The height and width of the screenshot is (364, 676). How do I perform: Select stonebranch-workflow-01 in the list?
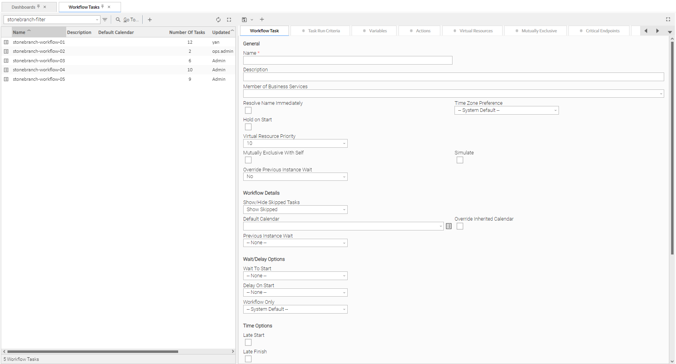coord(39,42)
